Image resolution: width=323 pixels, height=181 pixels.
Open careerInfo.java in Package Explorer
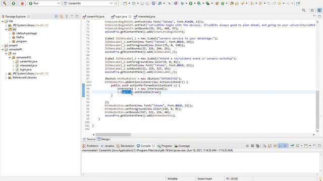coord(28,61)
